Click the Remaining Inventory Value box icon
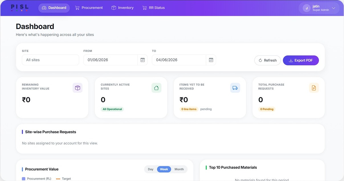 (x=78, y=88)
